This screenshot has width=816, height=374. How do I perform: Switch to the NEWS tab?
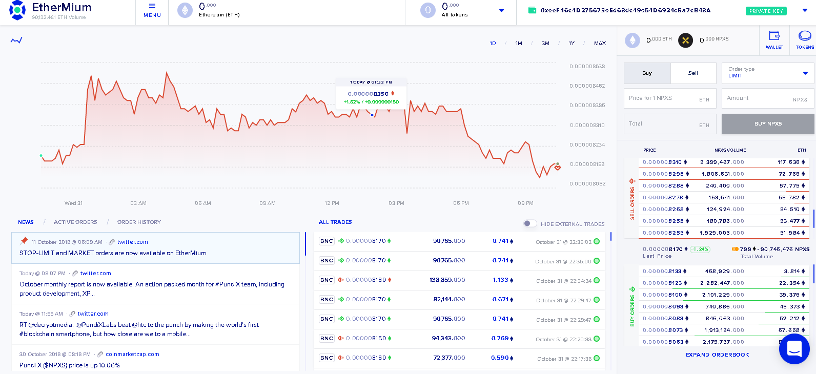tap(26, 222)
